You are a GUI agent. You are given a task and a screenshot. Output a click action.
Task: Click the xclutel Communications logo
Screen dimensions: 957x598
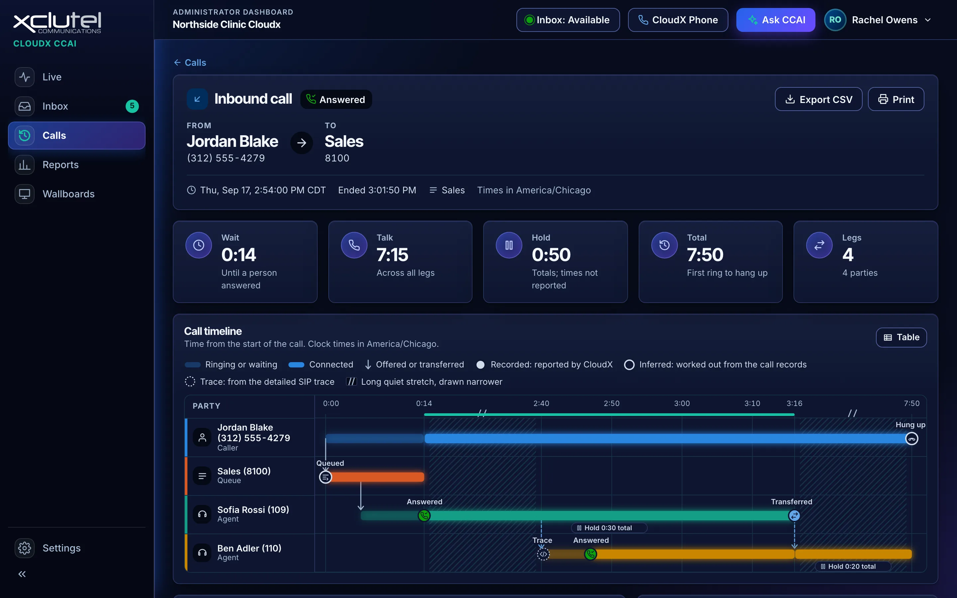(x=57, y=23)
